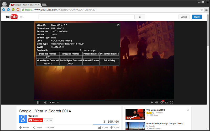This screenshot has width=210, height=131.
Task: Pause the video playback
Action: (x=38, y=102)
